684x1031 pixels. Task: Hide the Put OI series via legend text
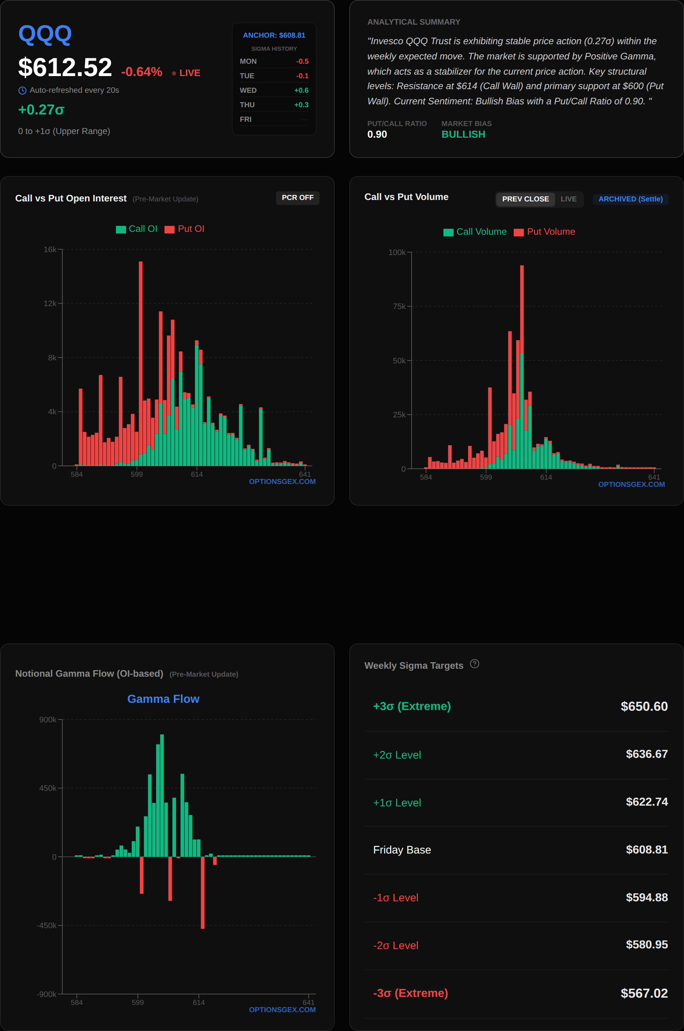[191, 229]
